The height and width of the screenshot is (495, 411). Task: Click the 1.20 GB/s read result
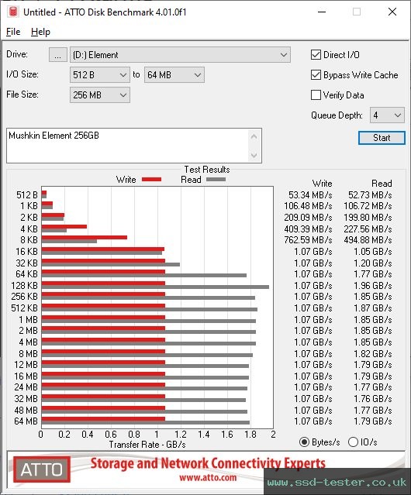(373, 263)
